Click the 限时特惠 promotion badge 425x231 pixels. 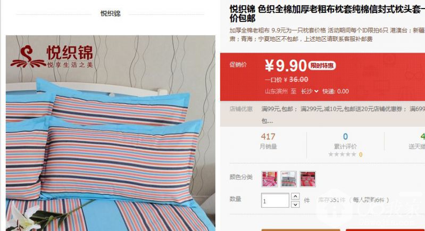tap(322, 65)
